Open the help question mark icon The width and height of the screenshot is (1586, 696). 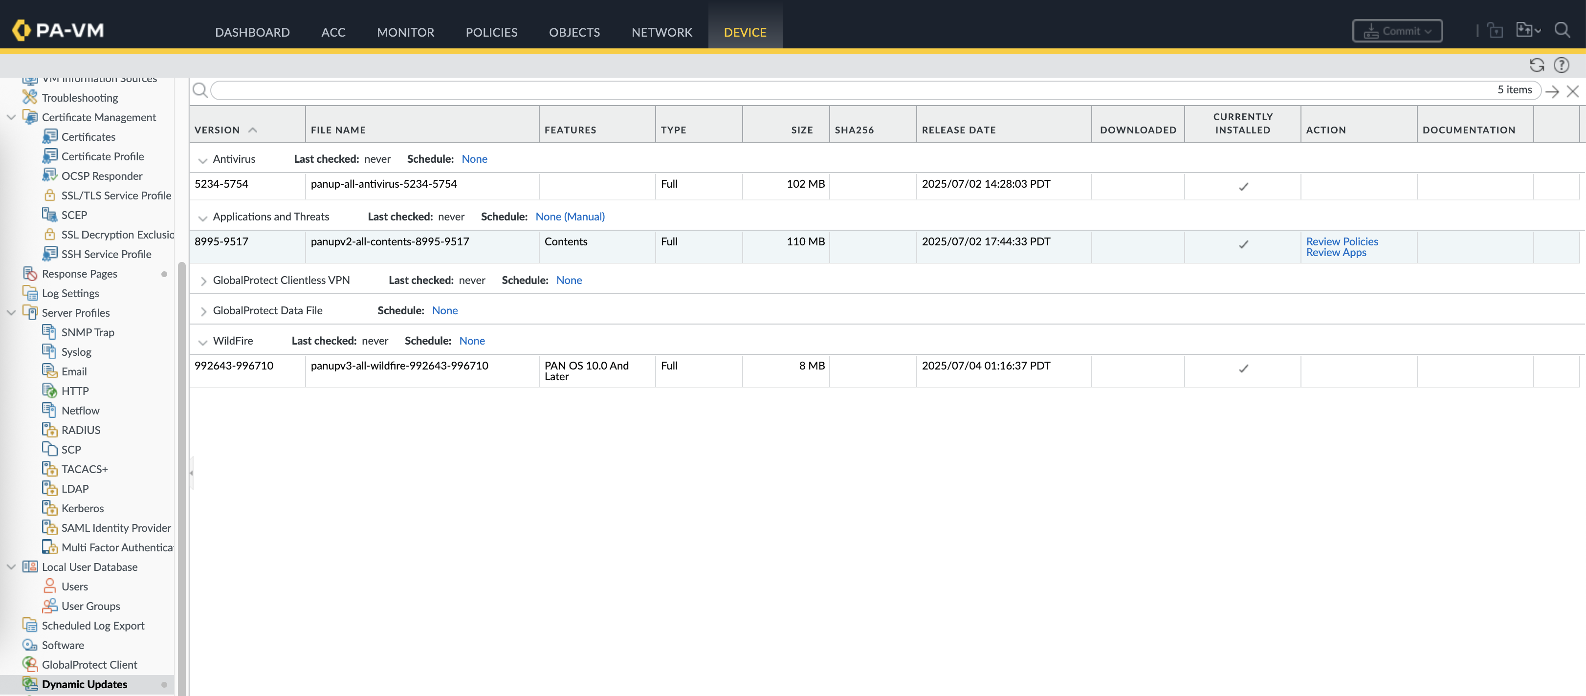(1561, 65)
